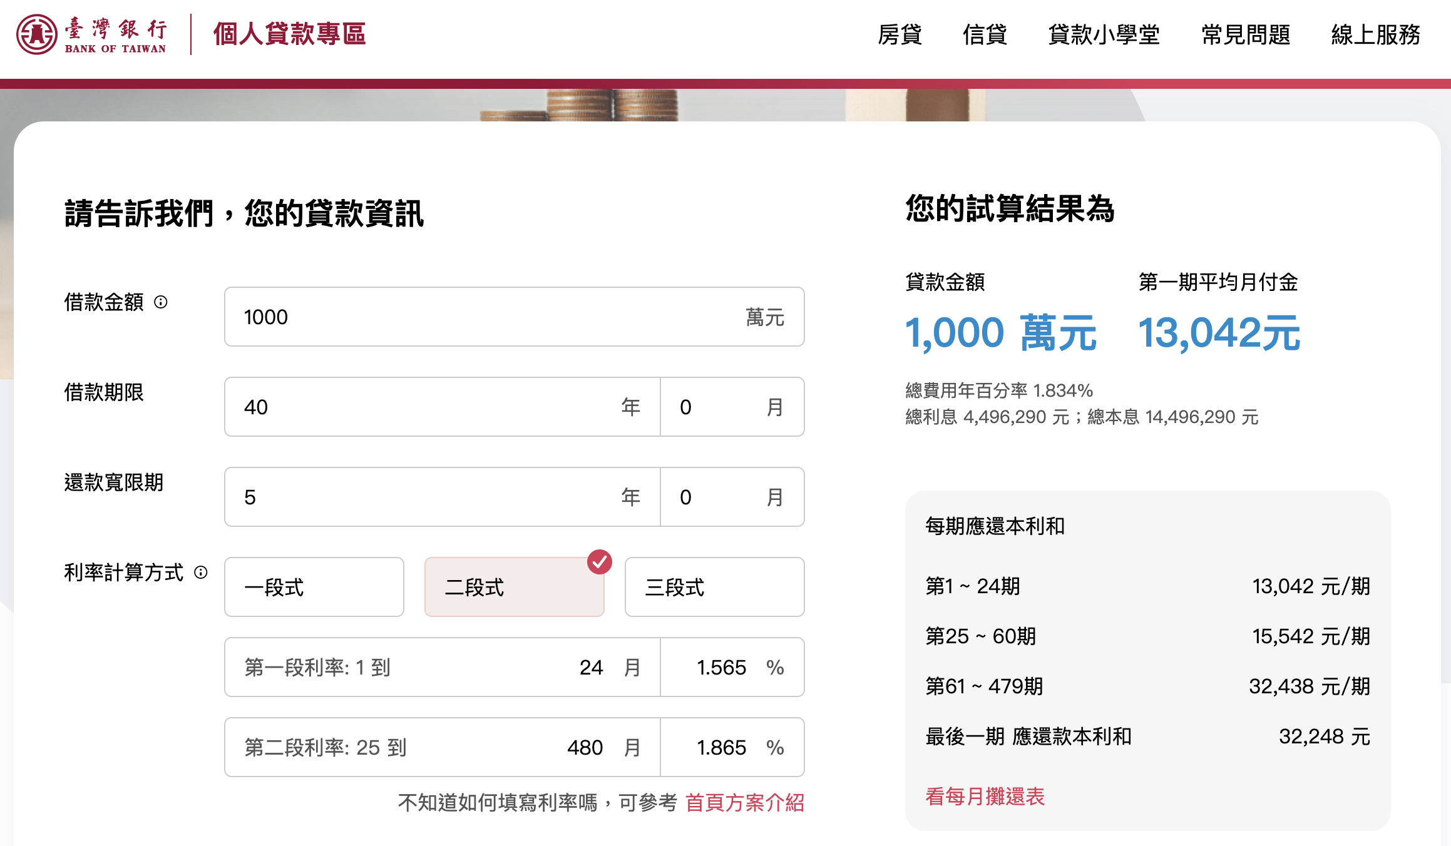Open 常見問題 navigation item

pos(1246,34)
